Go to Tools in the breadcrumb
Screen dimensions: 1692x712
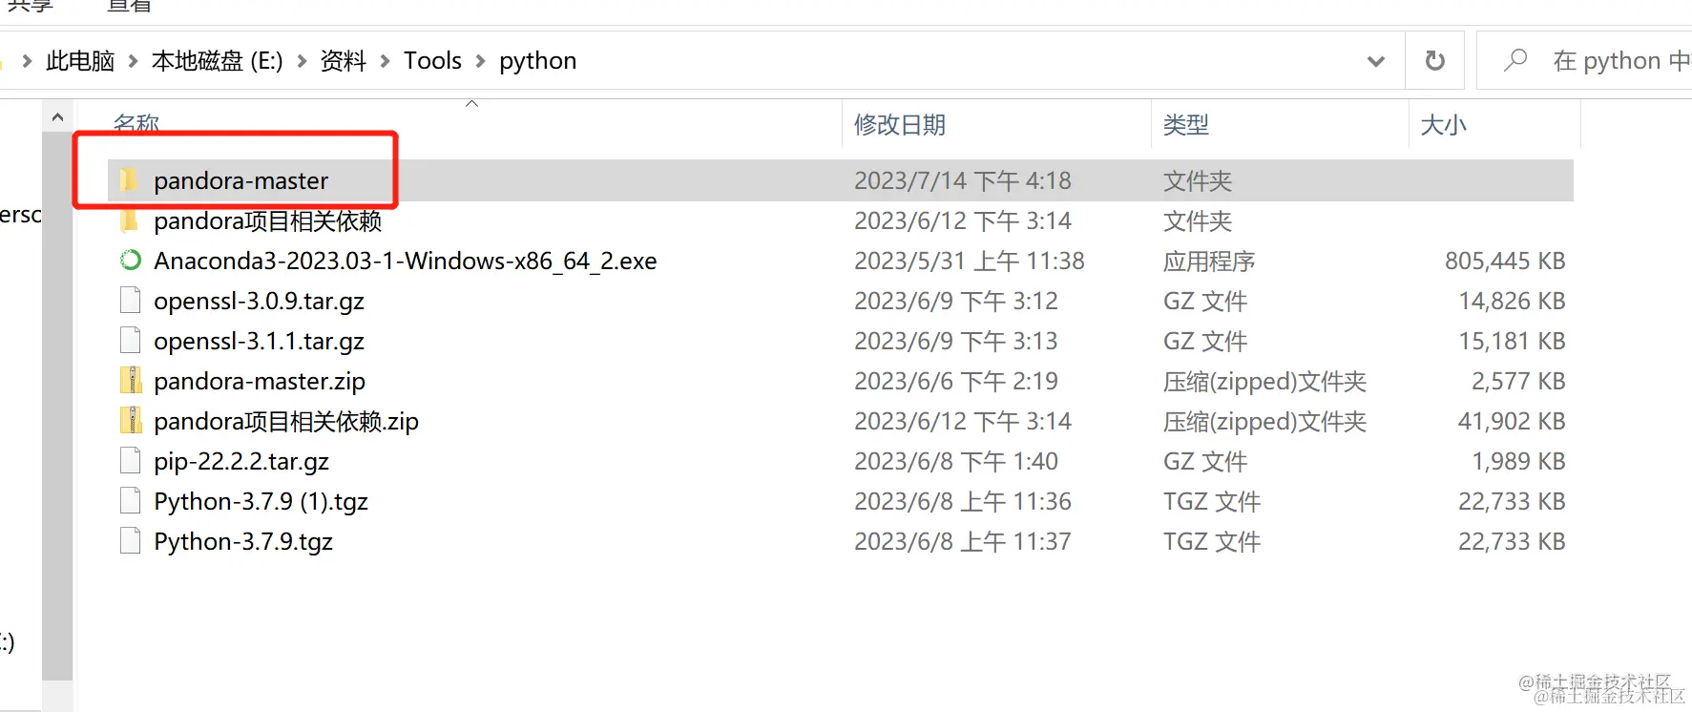(432, 61)
